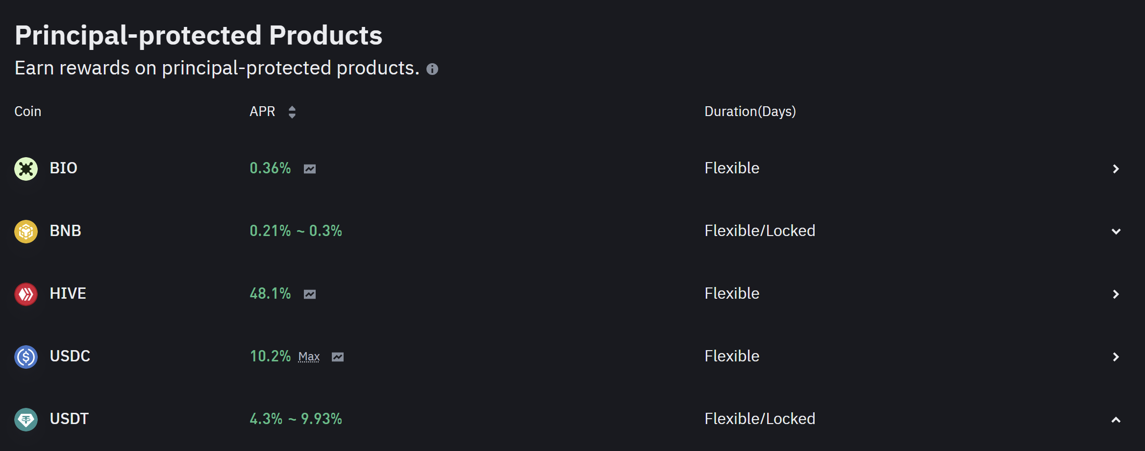The image size is (1145, 451).
Task: Click the BNB APR range value
Action: (296, 231)
